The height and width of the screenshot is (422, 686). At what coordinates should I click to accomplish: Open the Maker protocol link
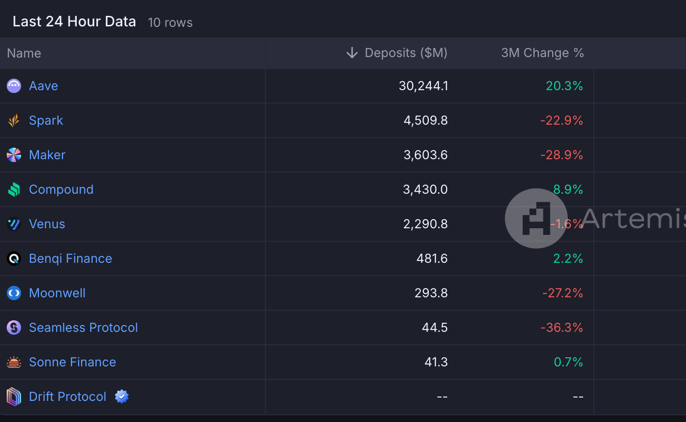(47, 155)
